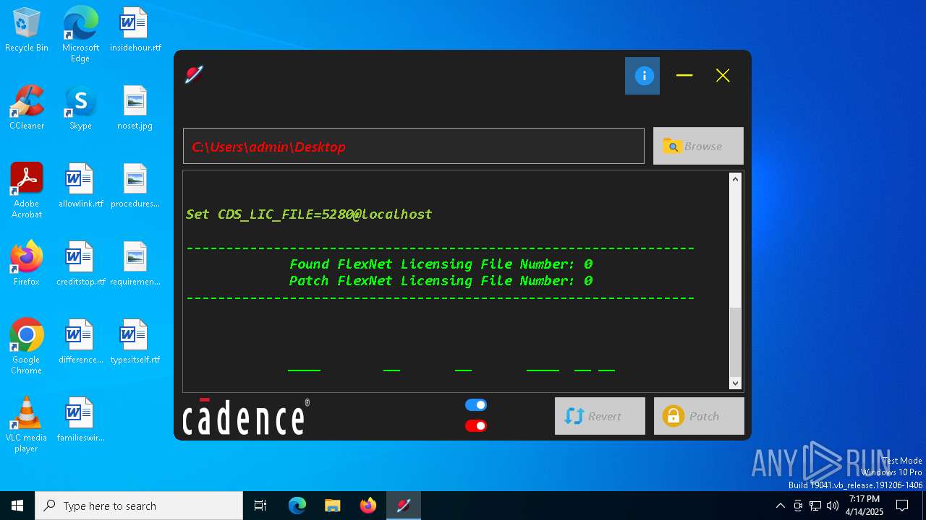Click 'Found FlexNet Licensing File Number: 0' line

click(x=441, y=264)
